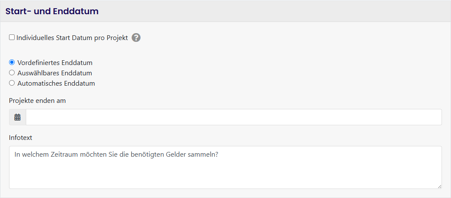The height and width of the screenshot is (198, 451).
Task: Click the 'Start- und Enddatum' section header
Action: click(x=52, y=12)
